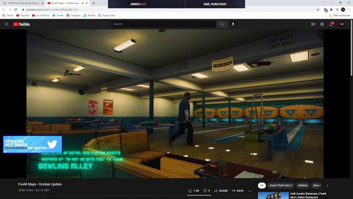This screenshot has width=353, height=199.
Task: Open the Twitch bookmark
Action: click(x=8, y=15)
